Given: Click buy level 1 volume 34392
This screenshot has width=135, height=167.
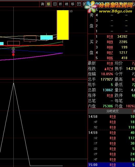Looking at the screenshot, I should coord(122,36).
